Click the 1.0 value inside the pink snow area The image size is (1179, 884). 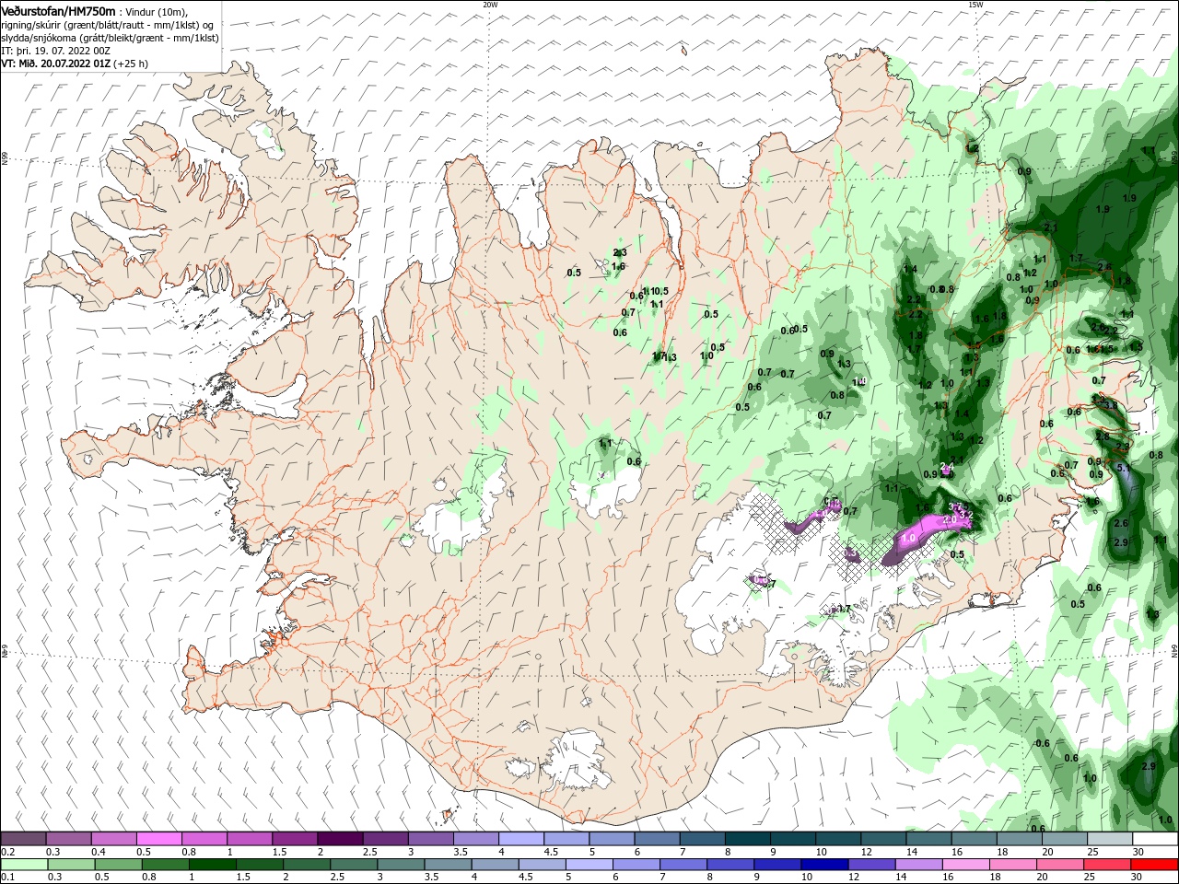pyautogui.click(x=908, y=538)
